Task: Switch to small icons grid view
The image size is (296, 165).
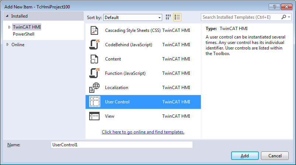Action: coord(168,17)
